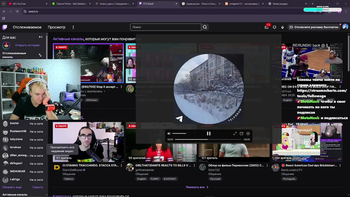Select the Português tag
Image resolution: width=350 pixels, height=197 pixels.
[x=289, y=179]
